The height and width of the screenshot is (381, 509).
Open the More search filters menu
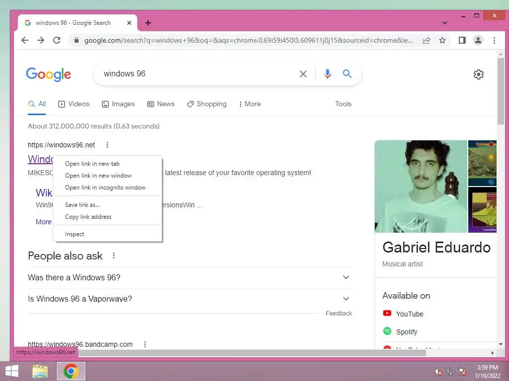pyautogui.click(x=250, y=104)
